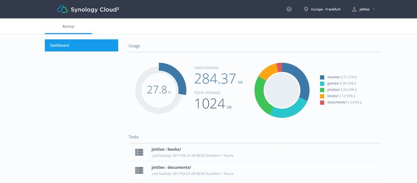Click the blue movies/ legend swatch

(322, 77)
